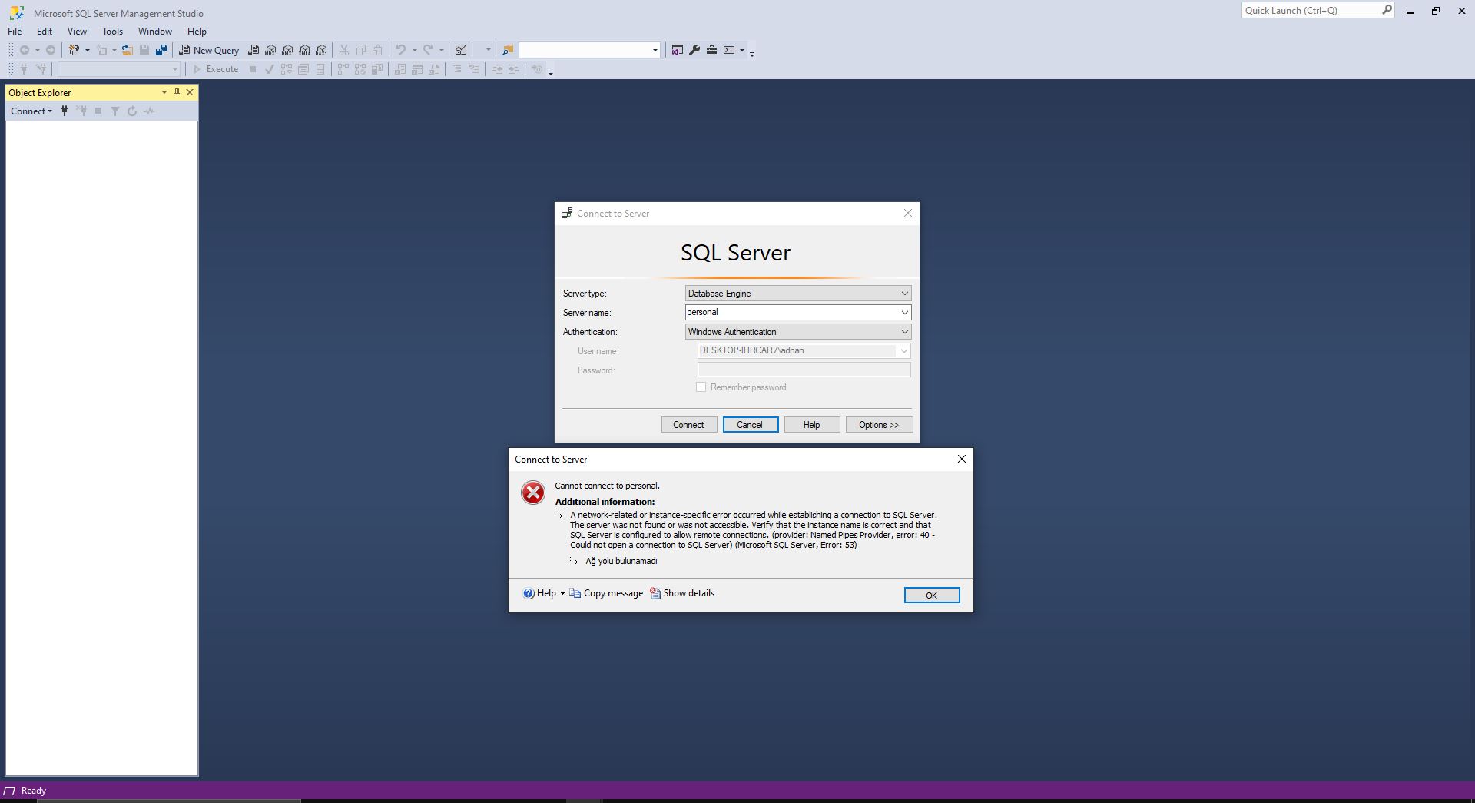This screenshot has width=1475, height=803.
Task: Click the Toolbox toolbar icon
Action: (x=711, y=50)
